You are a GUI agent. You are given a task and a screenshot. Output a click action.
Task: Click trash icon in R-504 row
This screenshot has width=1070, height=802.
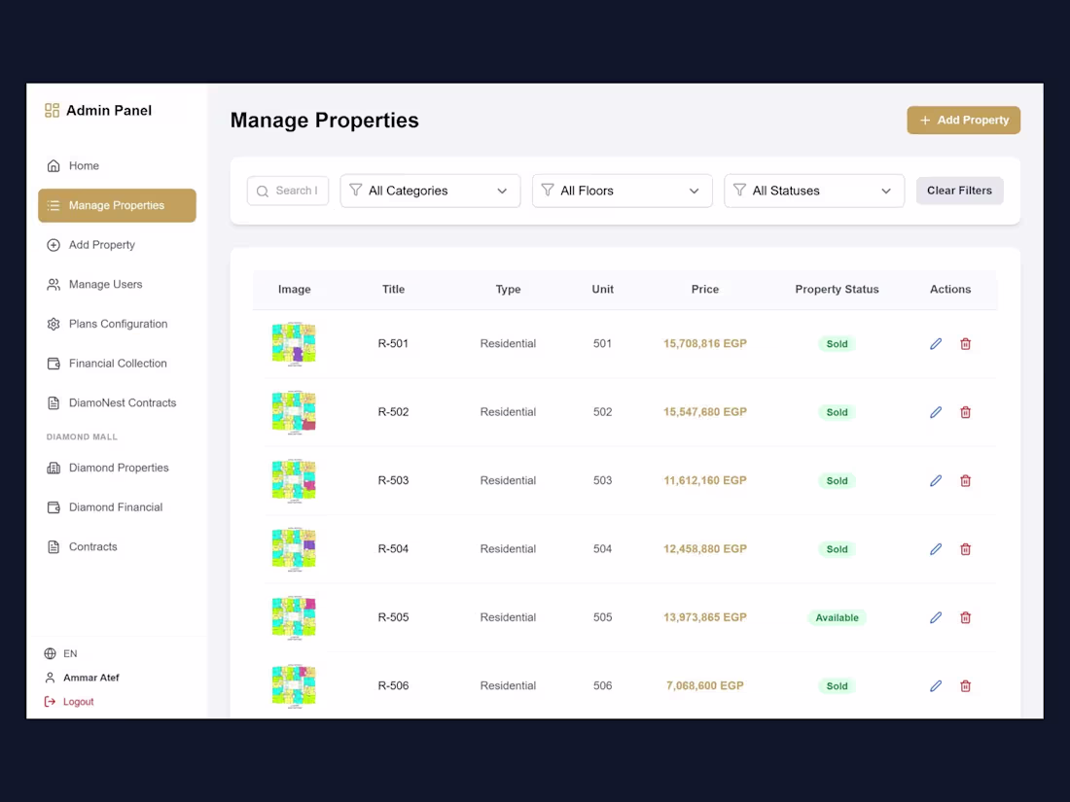point(966,549)
